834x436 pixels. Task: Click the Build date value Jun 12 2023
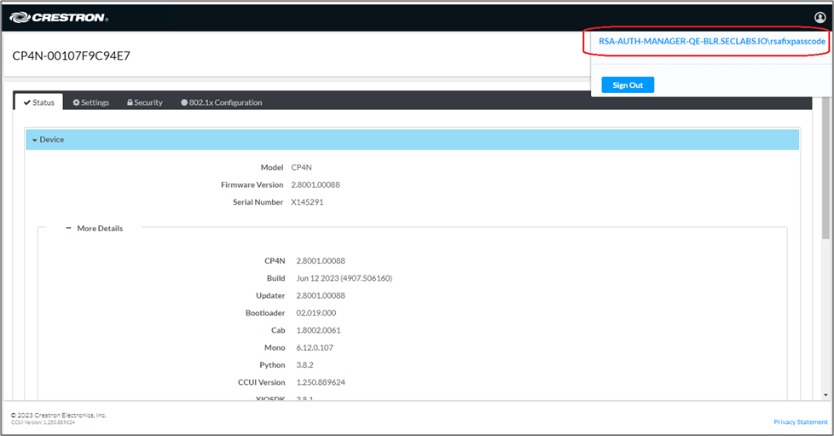coord(344,278)
